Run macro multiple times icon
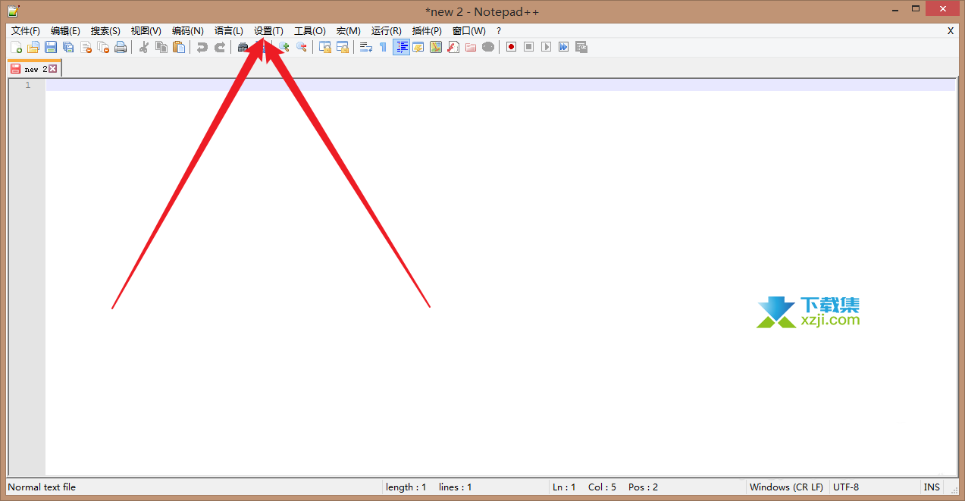The image size is (965, 501). coord(564,47)
